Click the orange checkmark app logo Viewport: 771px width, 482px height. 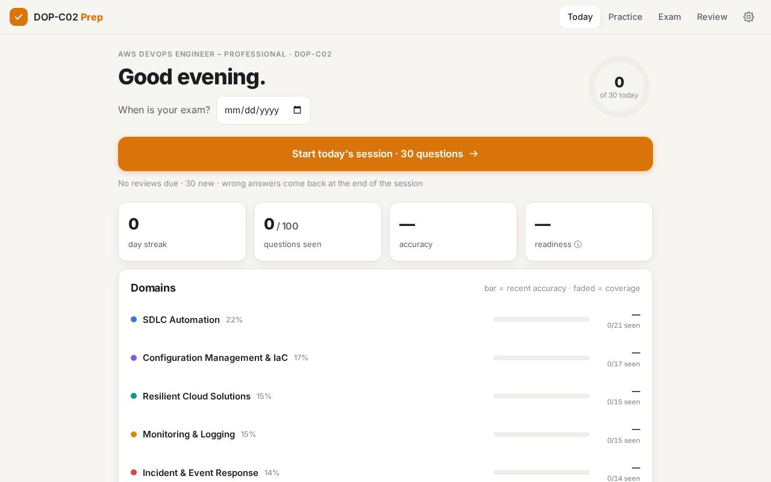(19, 17)
